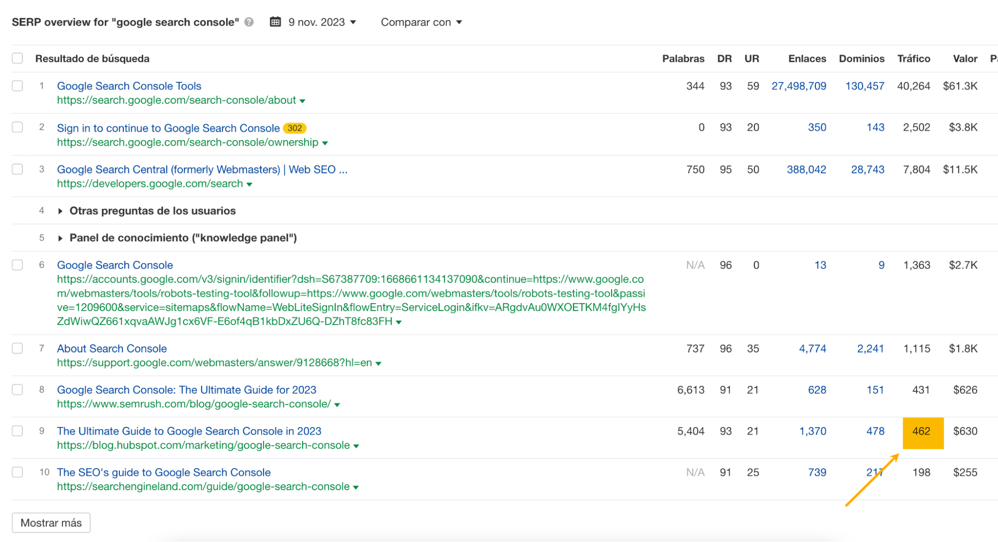Click the help icon next to SERP overview
The image size is (998, 542).
pos(249,22)
